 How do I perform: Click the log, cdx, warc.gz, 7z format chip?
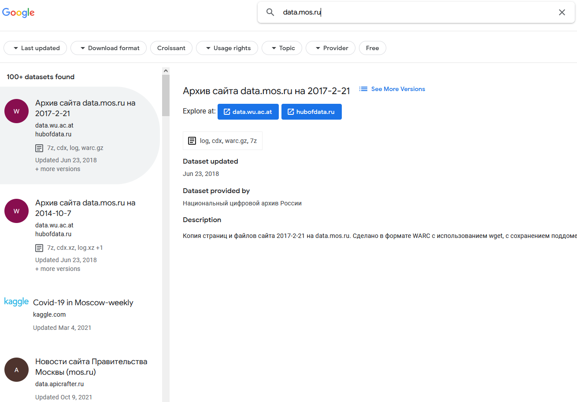222,141
